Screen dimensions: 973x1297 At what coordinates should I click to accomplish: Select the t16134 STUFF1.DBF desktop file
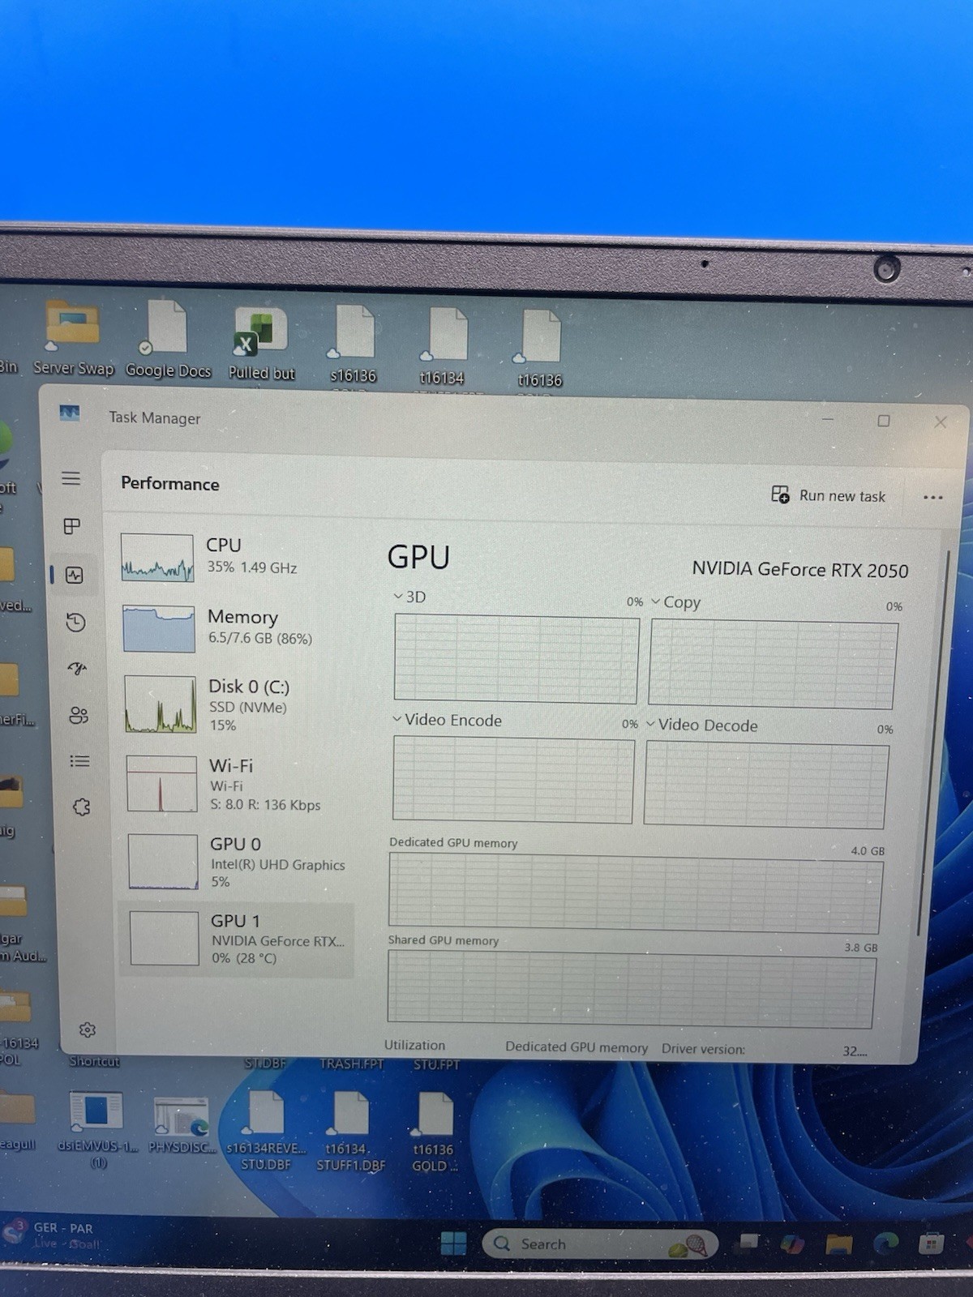pyautogui.click(x=351, y=1132)
